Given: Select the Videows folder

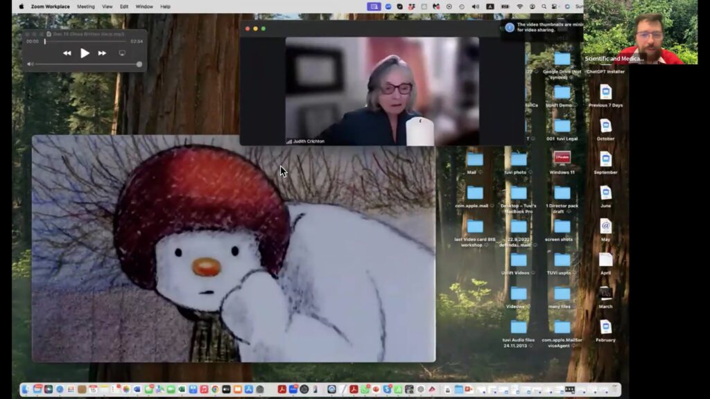Looking at the screenshot, I should coord(518,297).
